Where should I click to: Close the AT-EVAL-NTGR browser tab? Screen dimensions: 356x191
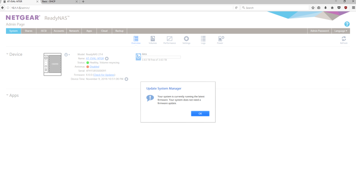37,1
